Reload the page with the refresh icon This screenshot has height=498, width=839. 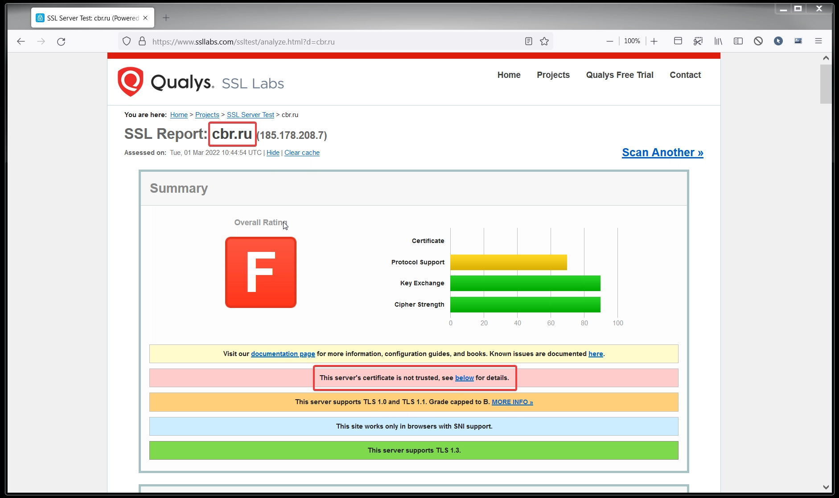[61, 41]
